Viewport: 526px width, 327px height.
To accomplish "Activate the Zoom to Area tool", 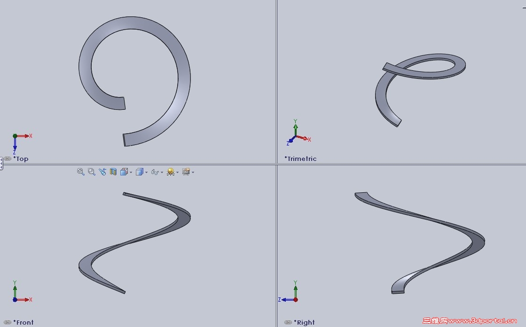I will coord(91,172).
